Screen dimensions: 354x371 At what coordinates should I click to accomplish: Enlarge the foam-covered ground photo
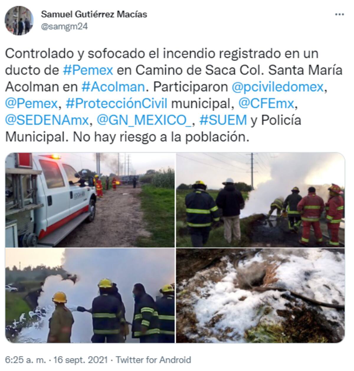click(260, 296)
